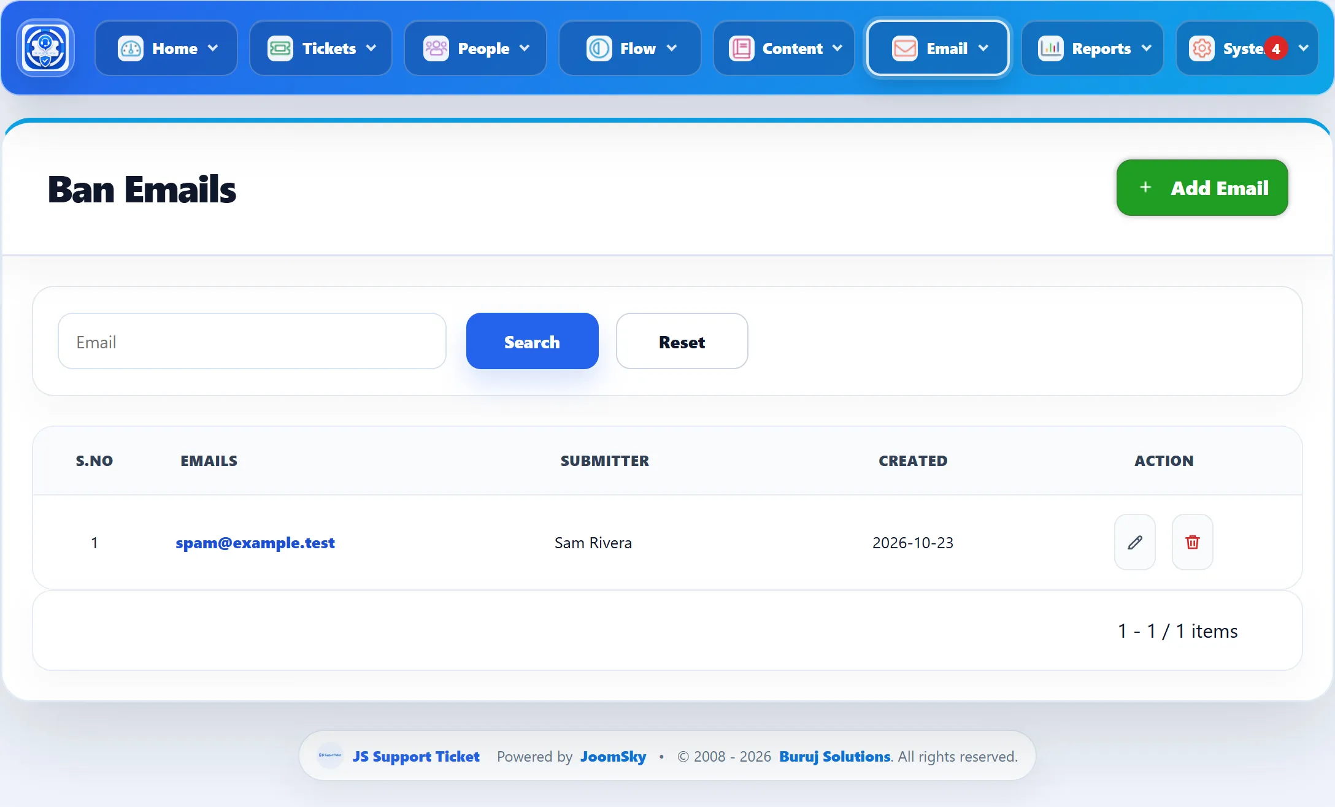
Task: Click the People group icon
Action: tap(436, 48)
